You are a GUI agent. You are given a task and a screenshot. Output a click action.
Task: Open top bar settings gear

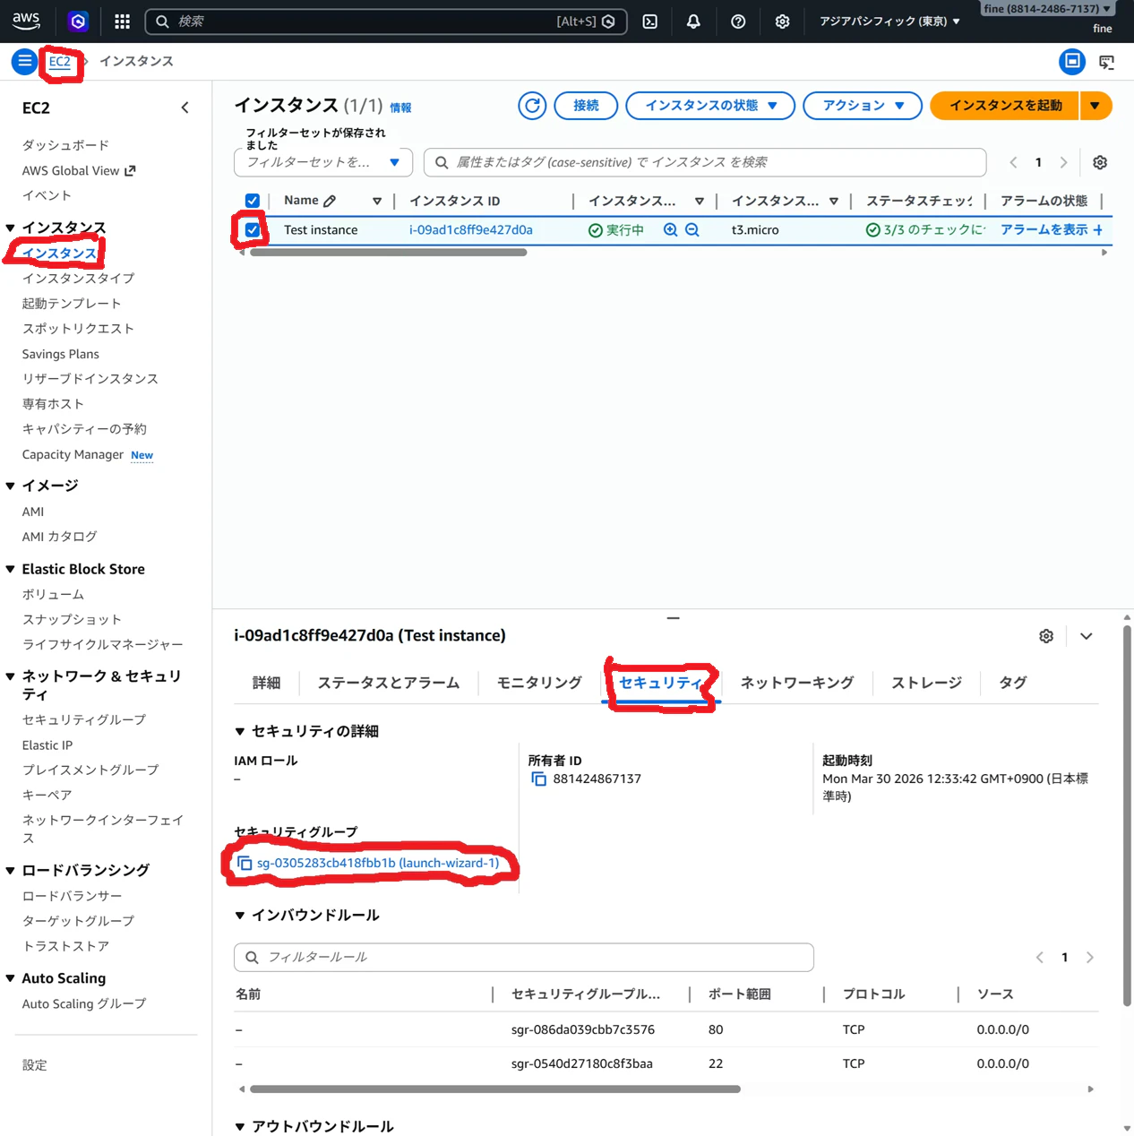(x=782, y=22)
